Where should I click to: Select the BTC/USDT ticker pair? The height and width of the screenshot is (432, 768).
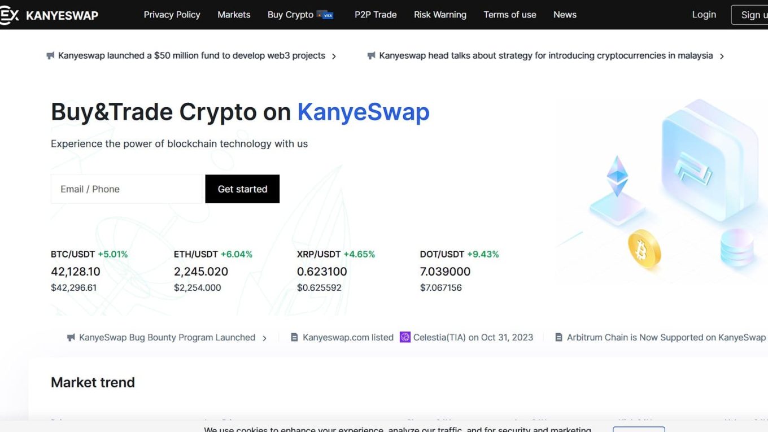[x=73, y=254]
